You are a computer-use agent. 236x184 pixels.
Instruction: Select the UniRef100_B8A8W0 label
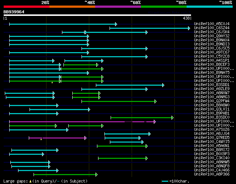click(x=212, y=105)
